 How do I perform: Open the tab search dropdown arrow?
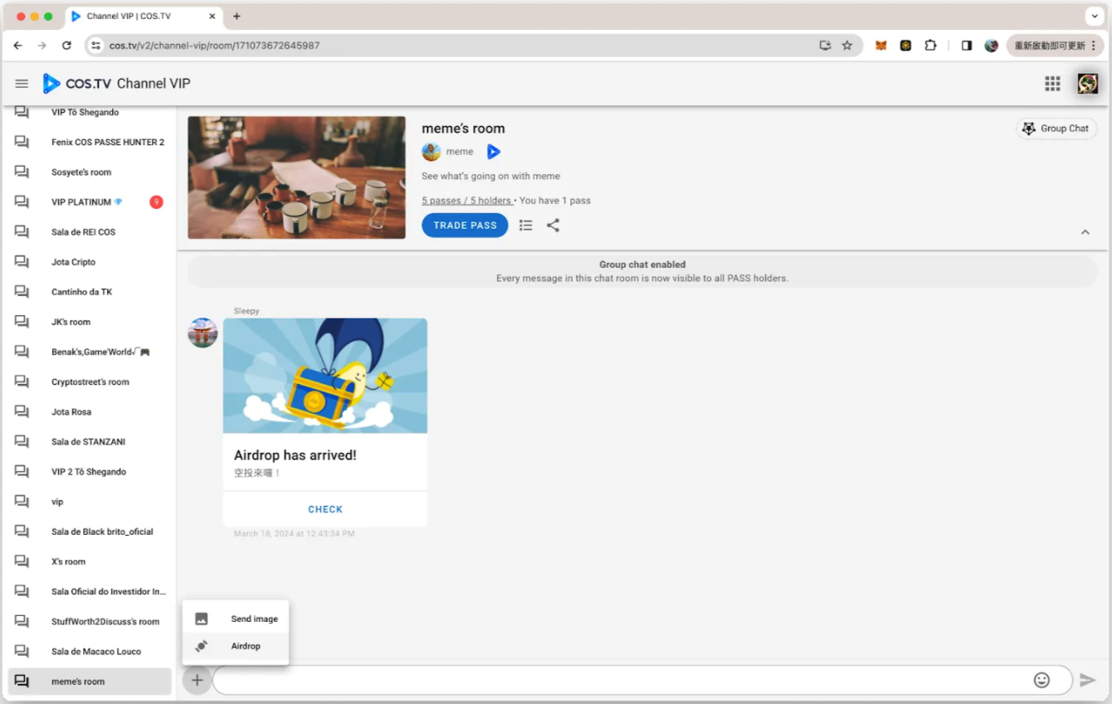(x=1094, y=16)
